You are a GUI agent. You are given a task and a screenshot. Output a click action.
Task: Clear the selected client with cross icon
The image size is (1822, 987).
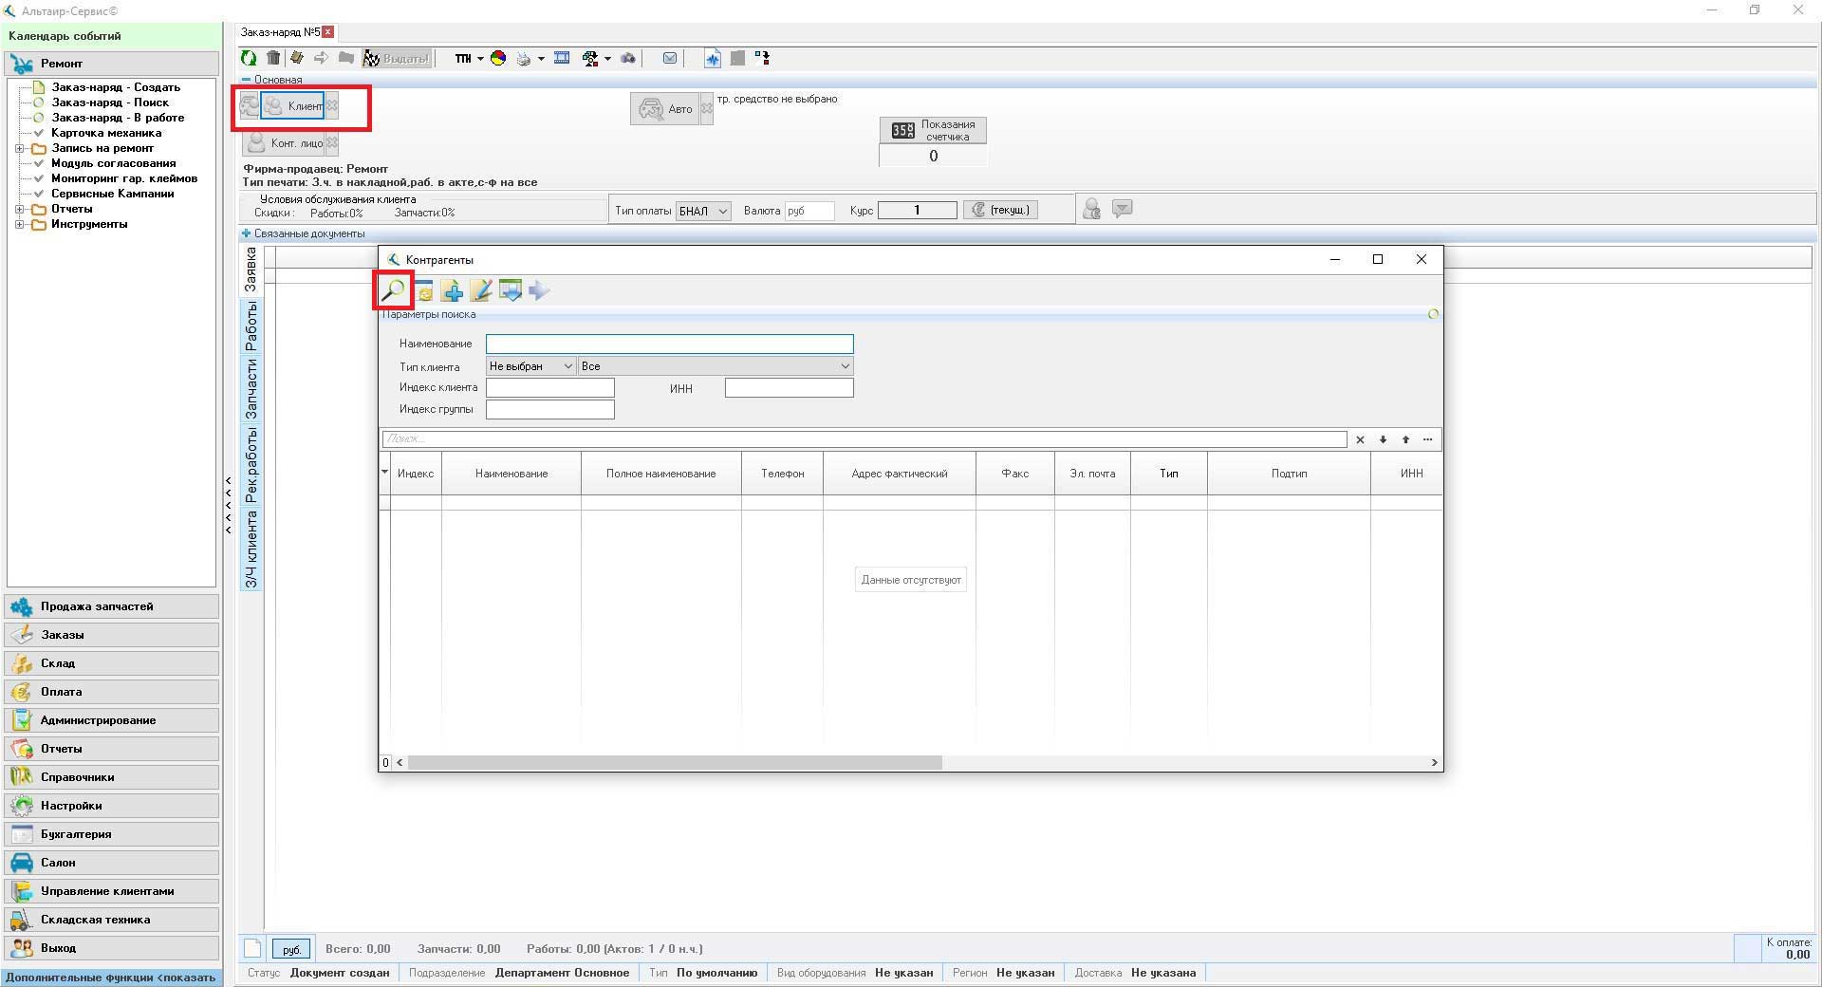(332, 105)
